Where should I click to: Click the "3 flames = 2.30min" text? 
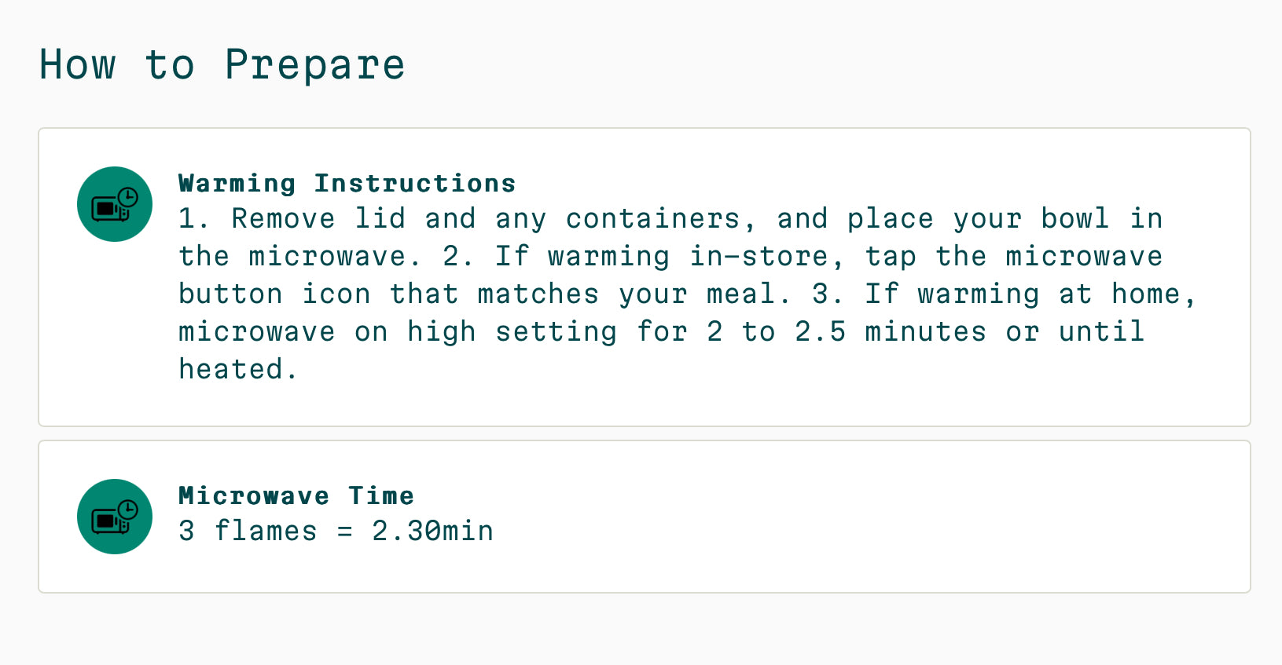[336, 531]
